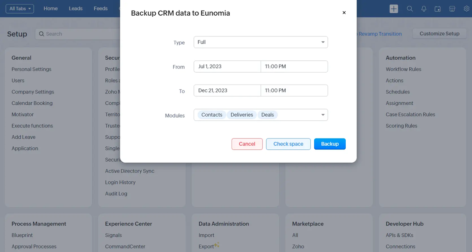Click the plus Create New icon
The height and width of the screenshot is (252, 472).
click(394, 9)
